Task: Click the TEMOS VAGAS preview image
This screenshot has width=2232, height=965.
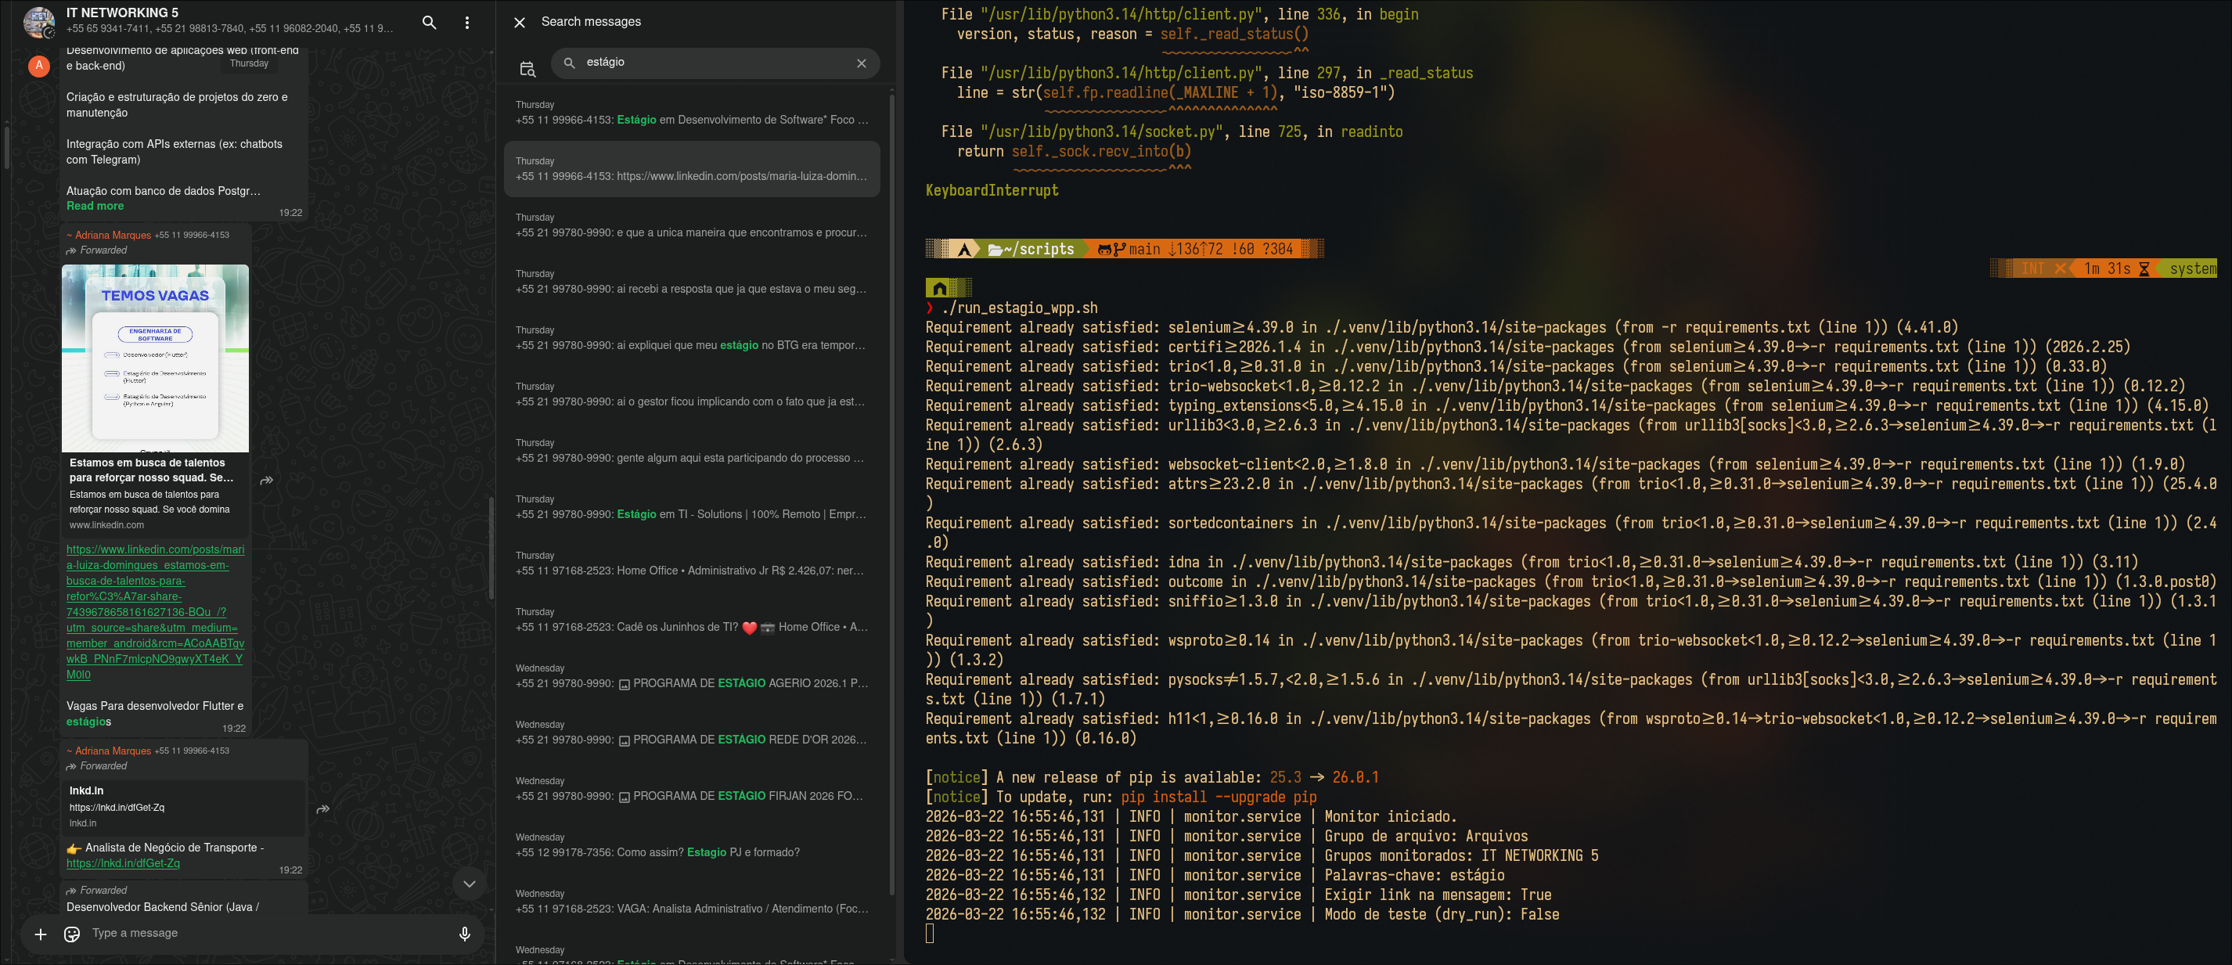Action: (x=155, y=358)
